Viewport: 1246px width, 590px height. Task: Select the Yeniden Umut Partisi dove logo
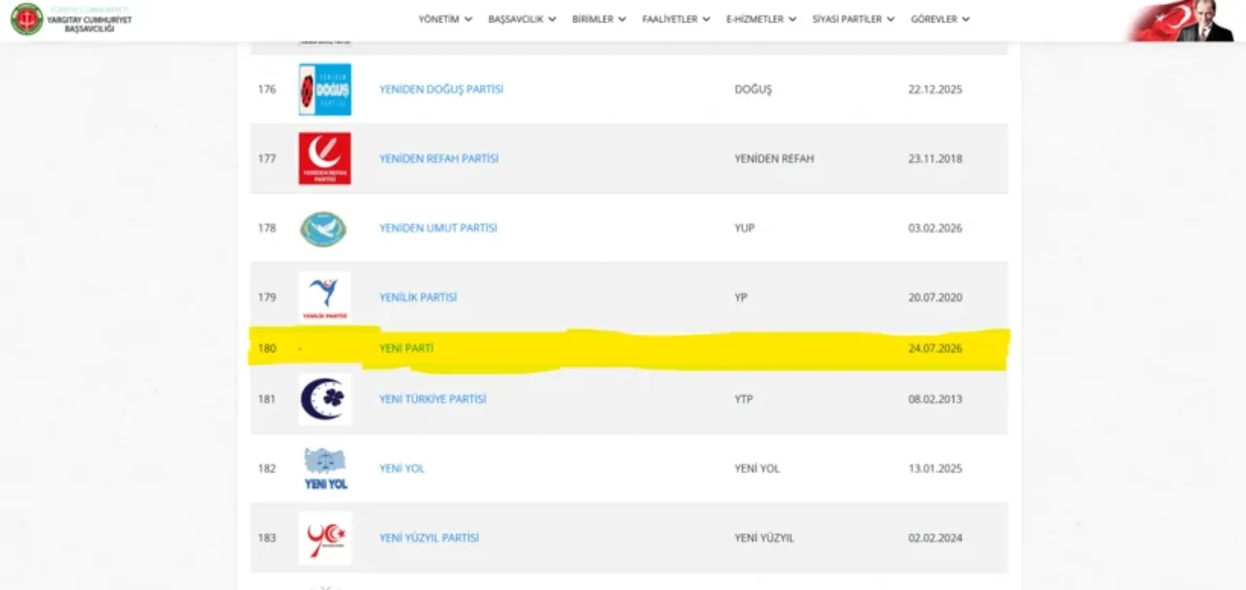324,229
